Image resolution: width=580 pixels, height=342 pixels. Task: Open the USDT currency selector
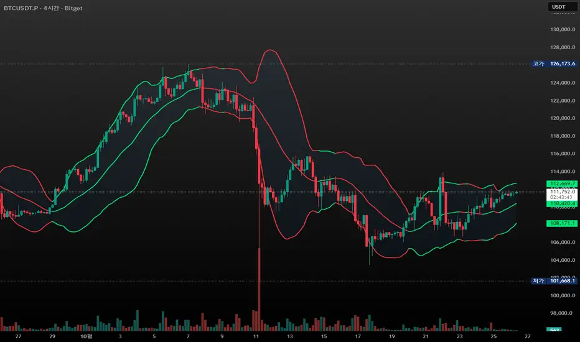click(x=562, y=7)
